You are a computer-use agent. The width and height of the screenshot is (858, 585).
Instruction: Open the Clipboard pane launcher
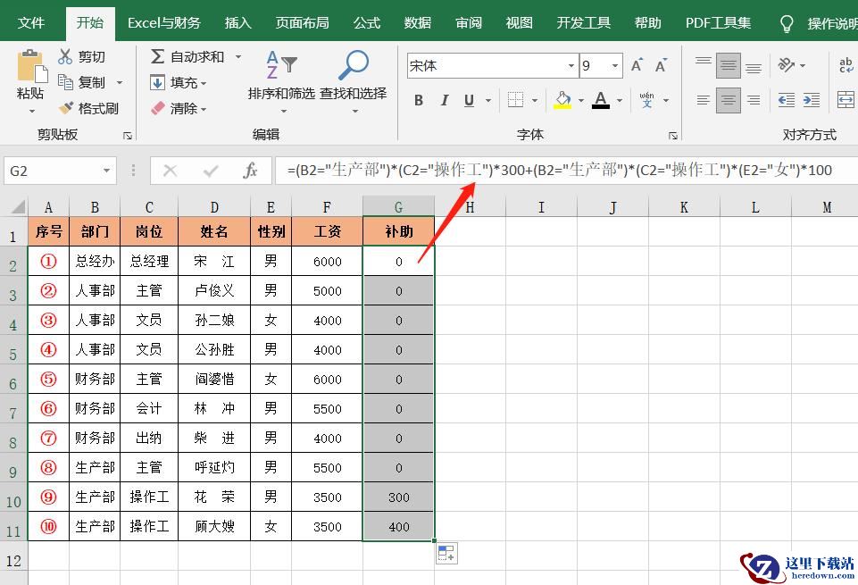click(x=128, y=135)
